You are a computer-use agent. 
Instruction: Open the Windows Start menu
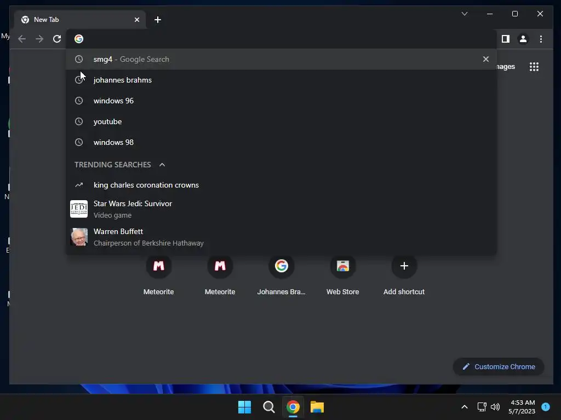[x=245, y=407]
